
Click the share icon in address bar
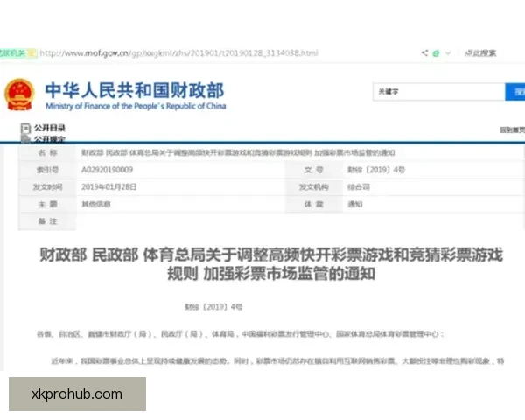424,52
